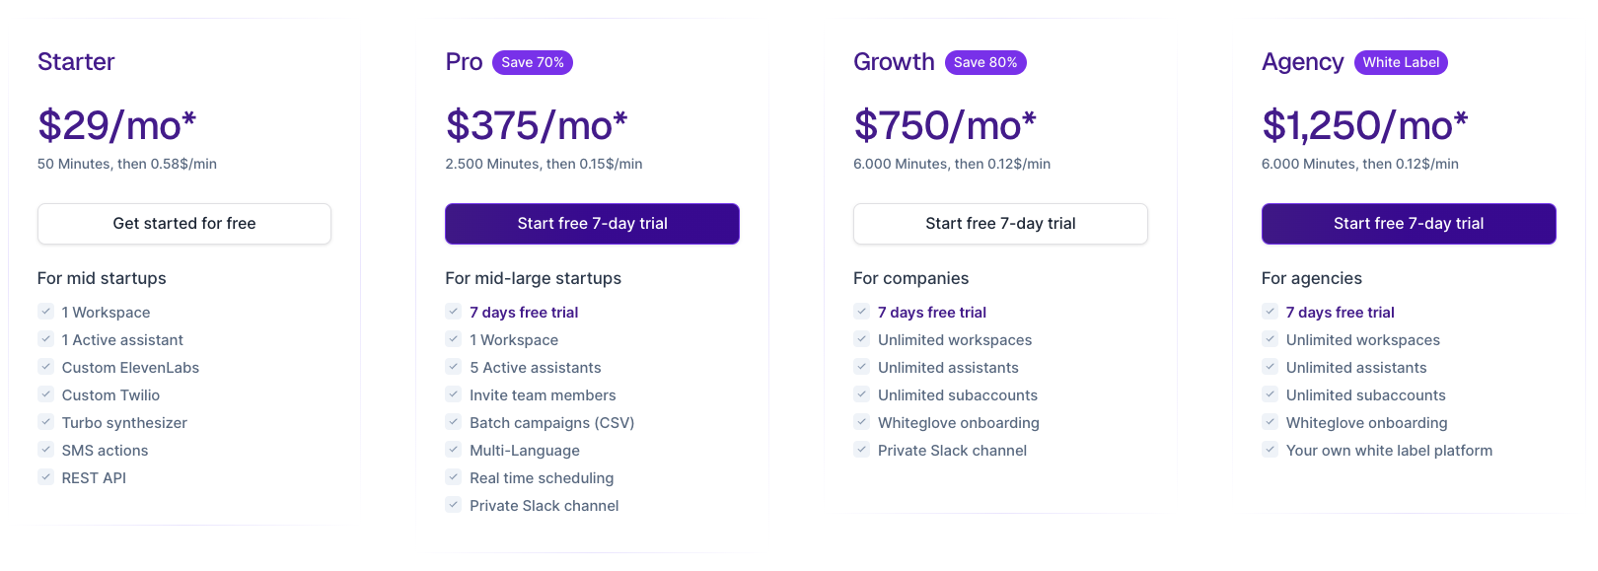Open Growth plan 7 days free trial link
The height and width of the screenshot is (571, 1598).
pos(932,313)
